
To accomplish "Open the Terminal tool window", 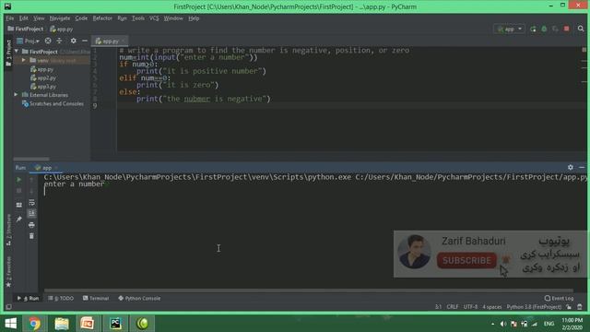I will pos(96,298).
